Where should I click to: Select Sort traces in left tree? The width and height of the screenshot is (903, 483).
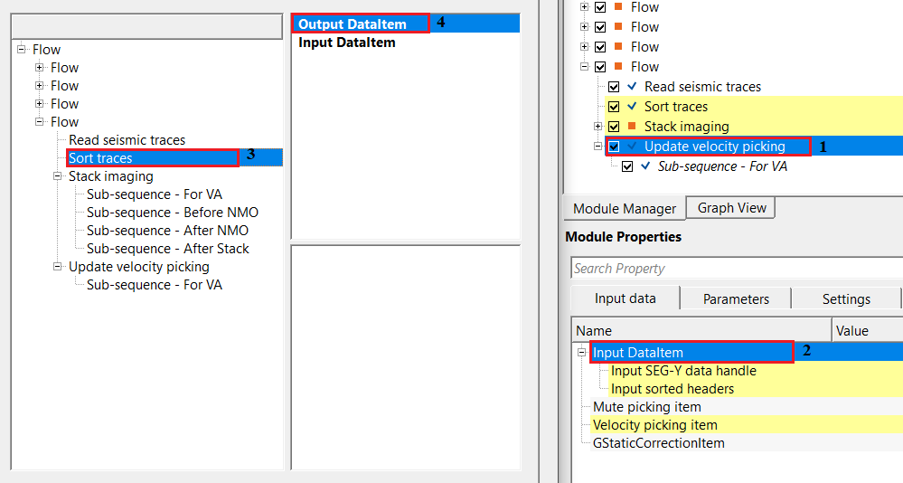100,158
